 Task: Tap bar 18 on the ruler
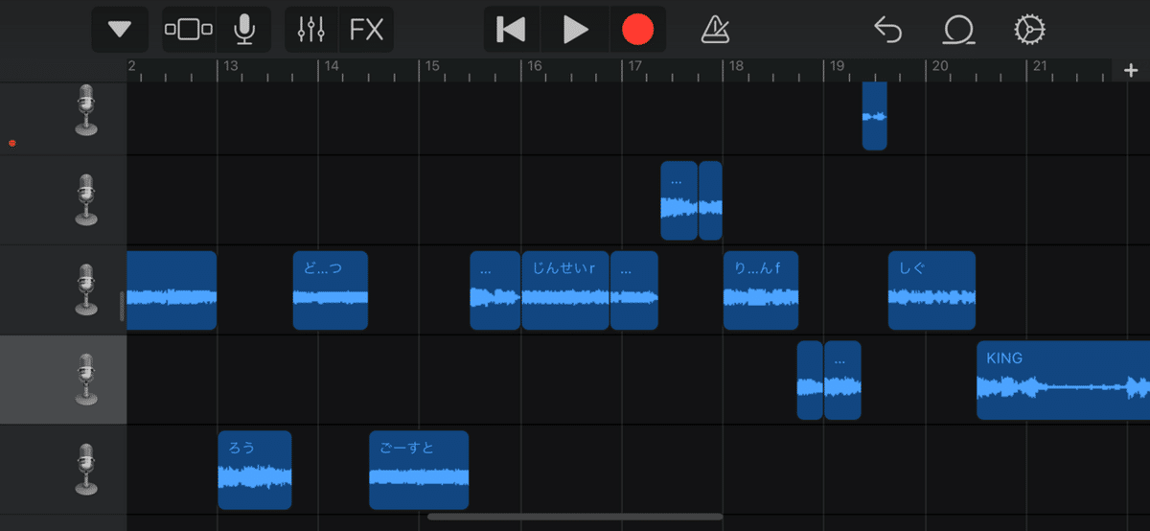coord(736,66)
